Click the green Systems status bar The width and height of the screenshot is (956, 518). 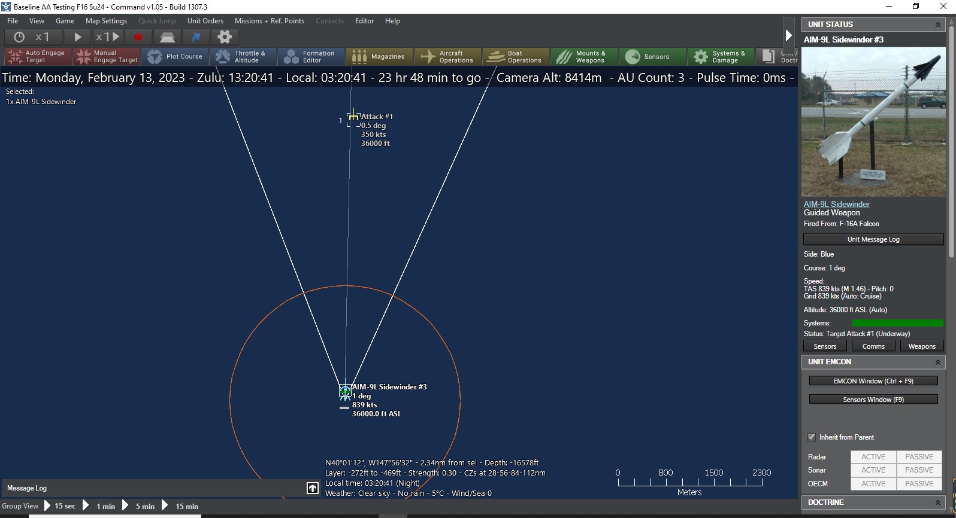(897, 323)
